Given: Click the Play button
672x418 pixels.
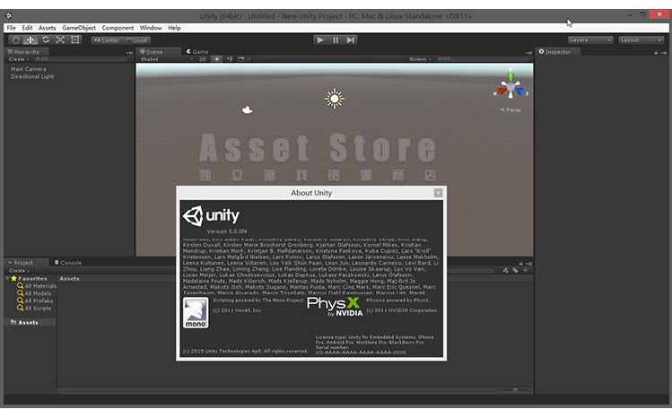Looking at the screenshot, I should 319,40.
